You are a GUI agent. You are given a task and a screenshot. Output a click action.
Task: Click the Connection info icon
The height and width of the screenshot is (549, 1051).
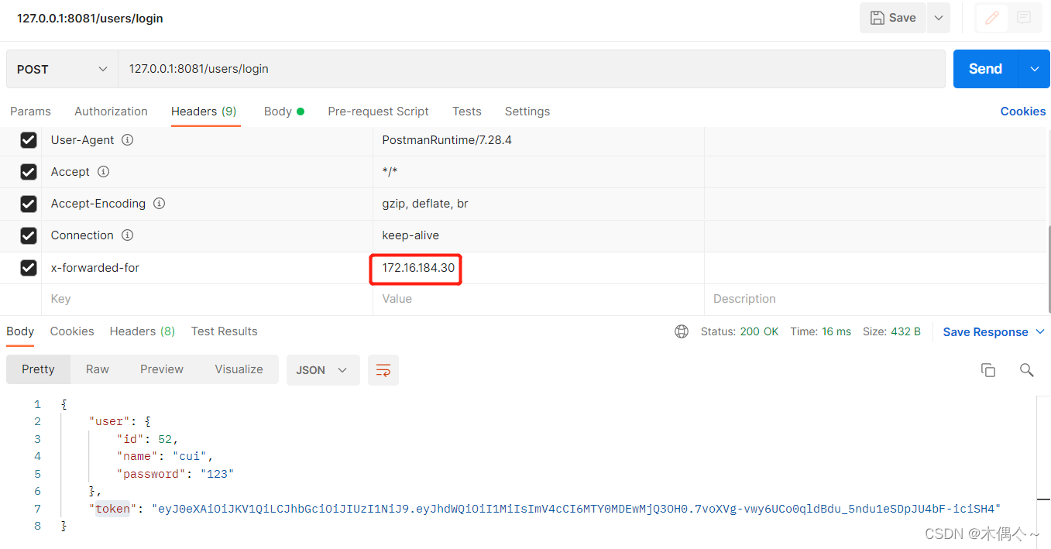pos(127,235)
